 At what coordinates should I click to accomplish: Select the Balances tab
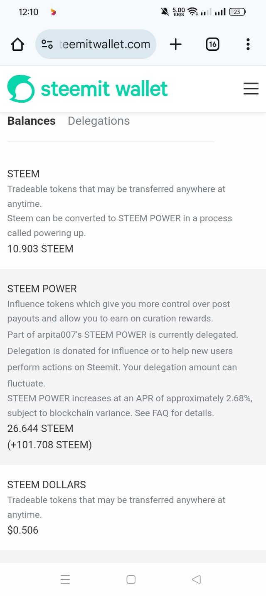point(32,121)
